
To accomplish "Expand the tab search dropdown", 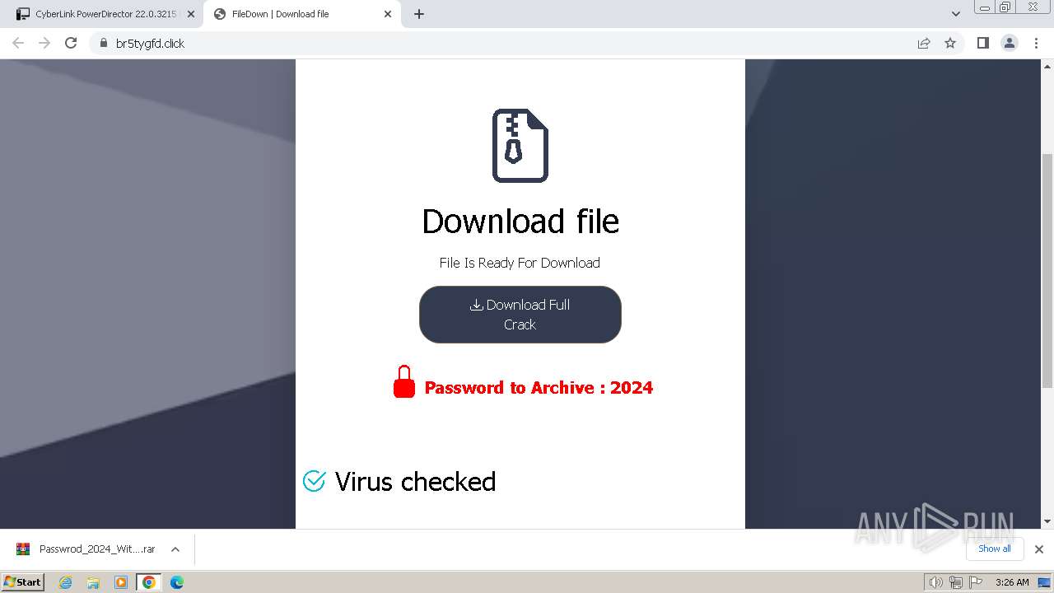I will tap(956, 14).
